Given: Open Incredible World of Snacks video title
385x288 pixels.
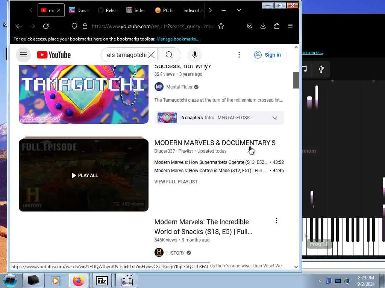Looking at the screenshot, I should point(203,227).
